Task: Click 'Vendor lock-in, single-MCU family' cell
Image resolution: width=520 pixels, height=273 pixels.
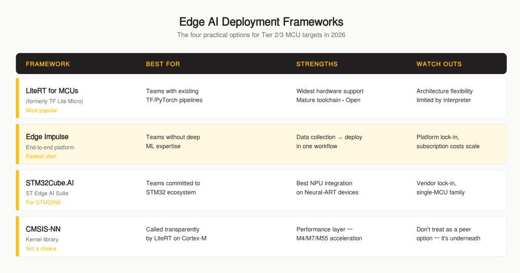Action: pyautogui.click(x=440, y=188)
